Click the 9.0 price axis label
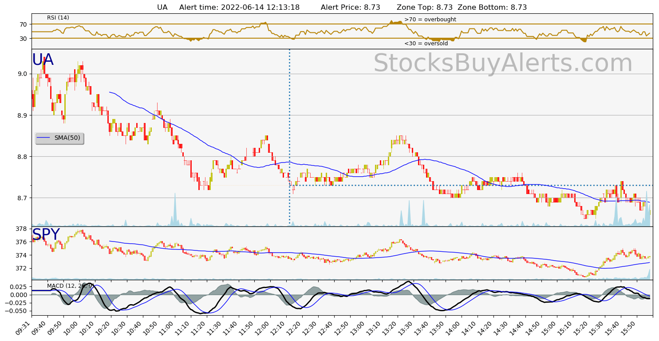659x341 pixels. pyautogui.click(x=23, y=74)
